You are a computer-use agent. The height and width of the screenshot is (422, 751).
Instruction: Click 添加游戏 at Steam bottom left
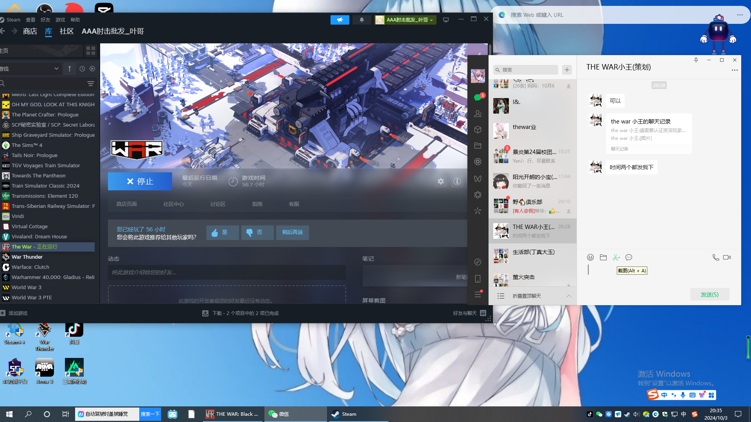14,313
